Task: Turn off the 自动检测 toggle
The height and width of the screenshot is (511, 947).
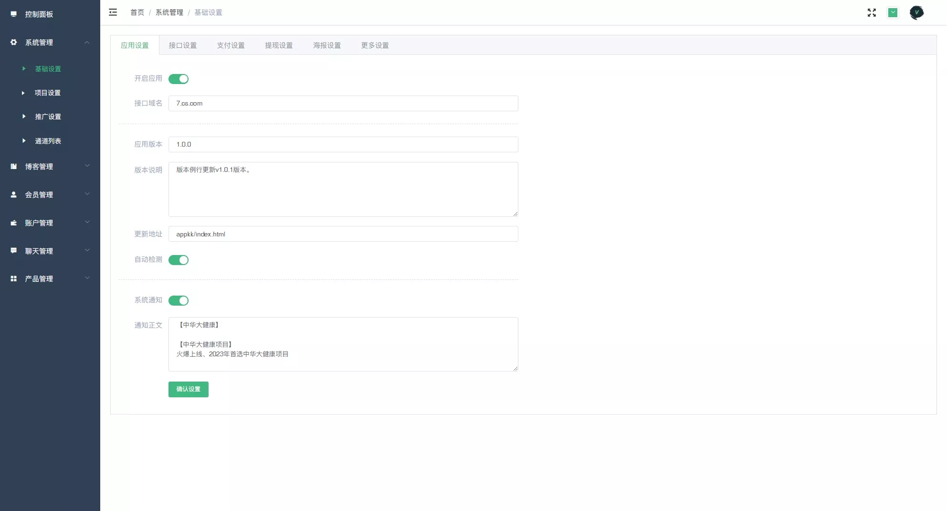Action: [179, 260]
